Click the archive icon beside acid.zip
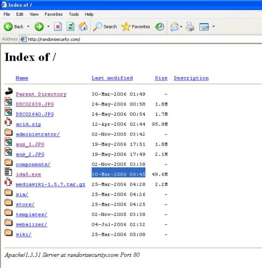 [8, 122]
